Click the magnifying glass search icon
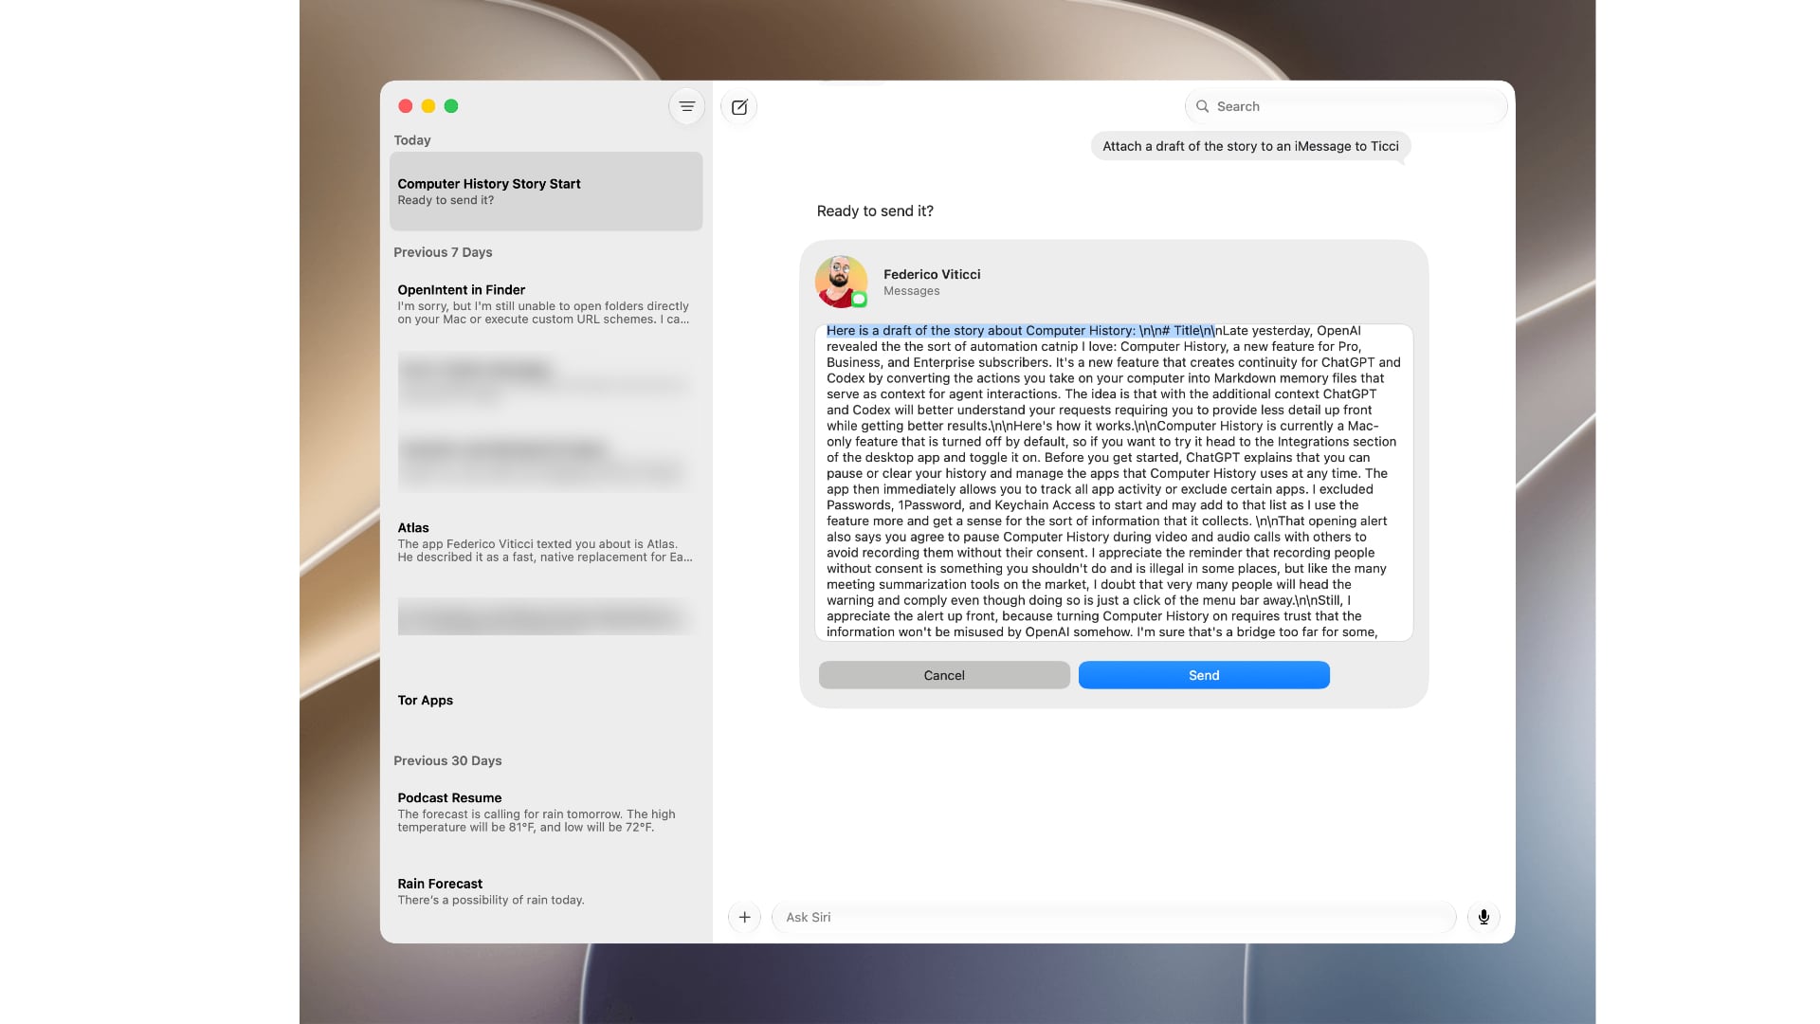Viewport: 1820px width, 1024px height. 1202,106
